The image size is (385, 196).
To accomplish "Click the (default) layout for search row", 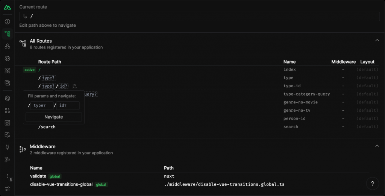I will (x=367, y=126).
